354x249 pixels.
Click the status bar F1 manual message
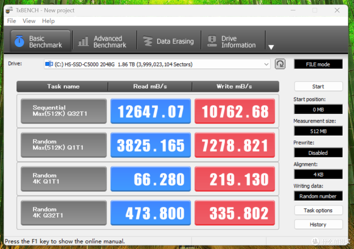[x=65, y=241]
